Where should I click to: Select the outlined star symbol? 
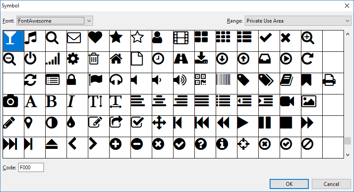[x=141, y=40]
